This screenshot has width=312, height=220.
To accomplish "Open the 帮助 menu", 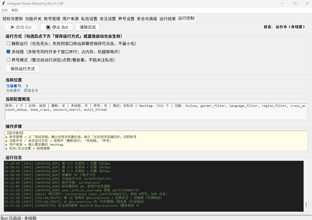I will [15, 10].
